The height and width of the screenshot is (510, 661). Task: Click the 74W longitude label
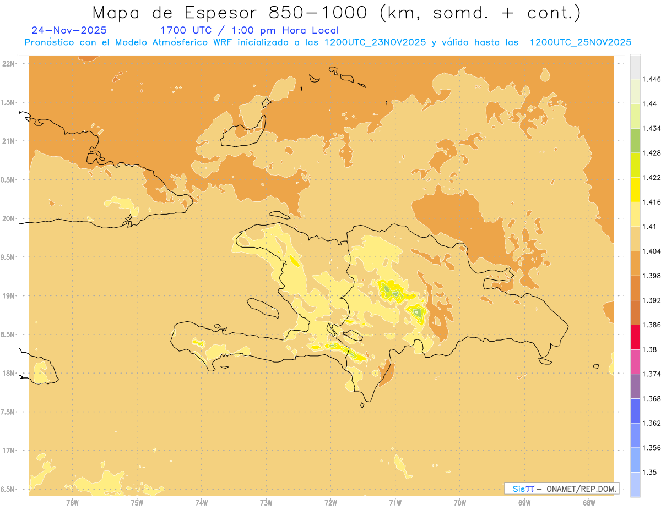click(x=201, y=503)
